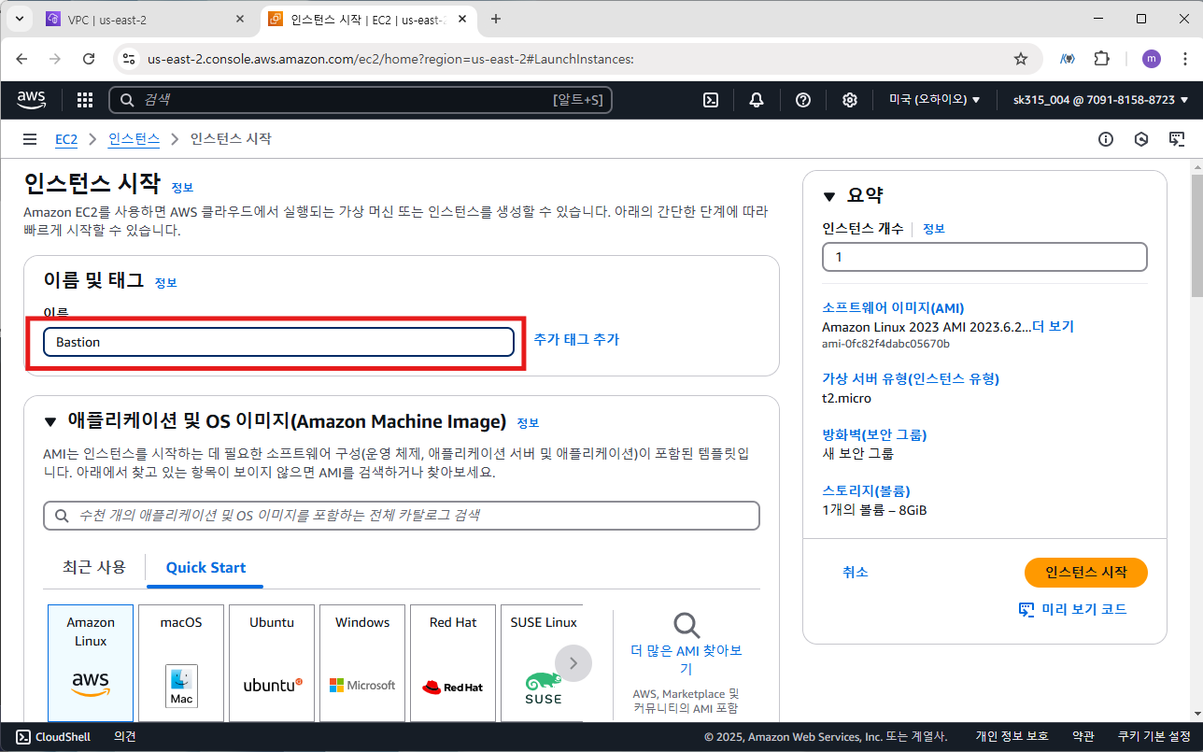Switch to the Quick Start tab
Screen dimensions: 1203x752
pyautogui.click(x=205, y=567)
